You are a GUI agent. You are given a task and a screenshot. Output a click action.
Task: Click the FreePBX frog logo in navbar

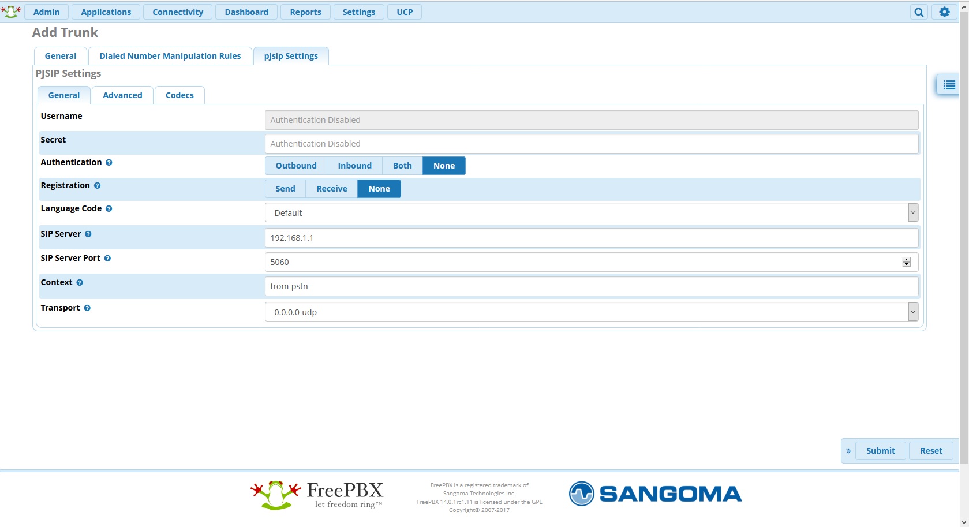pos(11,12)
